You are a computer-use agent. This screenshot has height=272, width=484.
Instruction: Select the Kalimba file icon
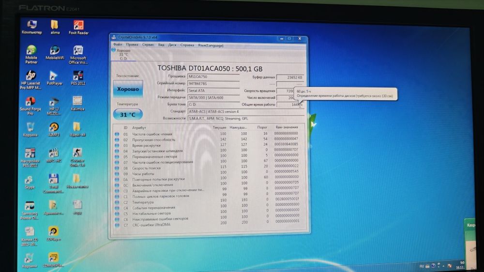click(77, 103)
